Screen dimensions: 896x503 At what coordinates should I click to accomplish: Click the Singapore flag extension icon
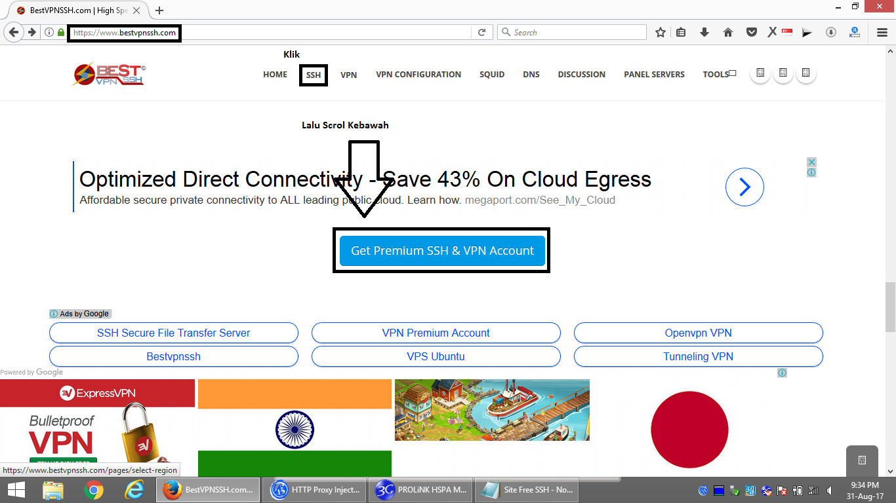[787, 32]
